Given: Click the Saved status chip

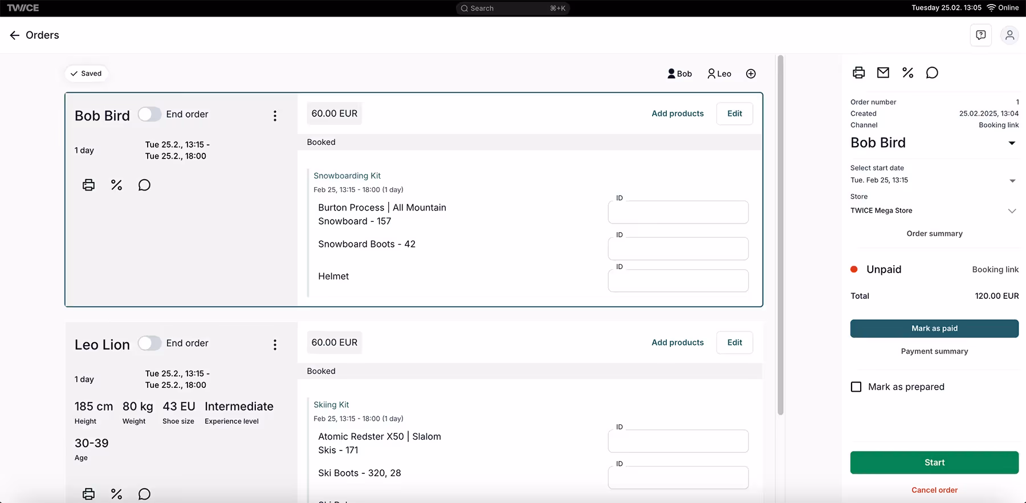Looking at the screenshot, I should coord(86,74).
